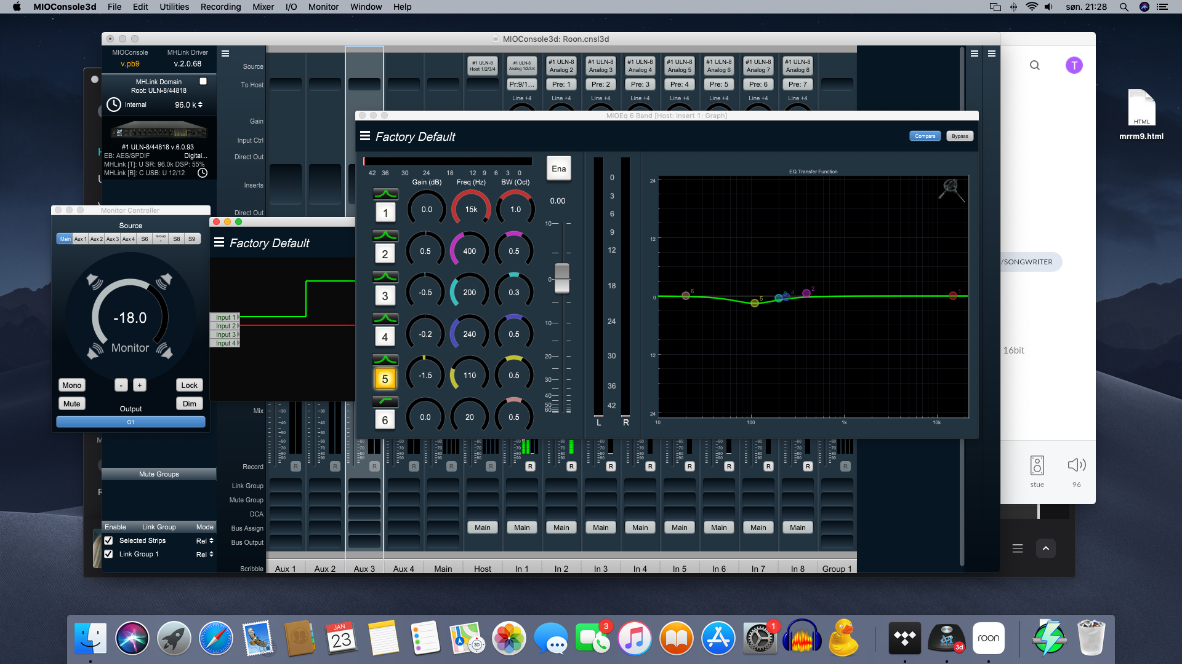
Task: Click the clock source icon beside Internal
Action: (114, 105)
